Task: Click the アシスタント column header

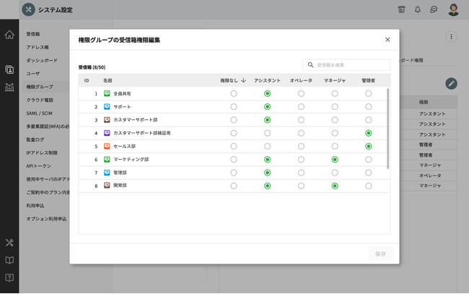Action: (267, 80)
